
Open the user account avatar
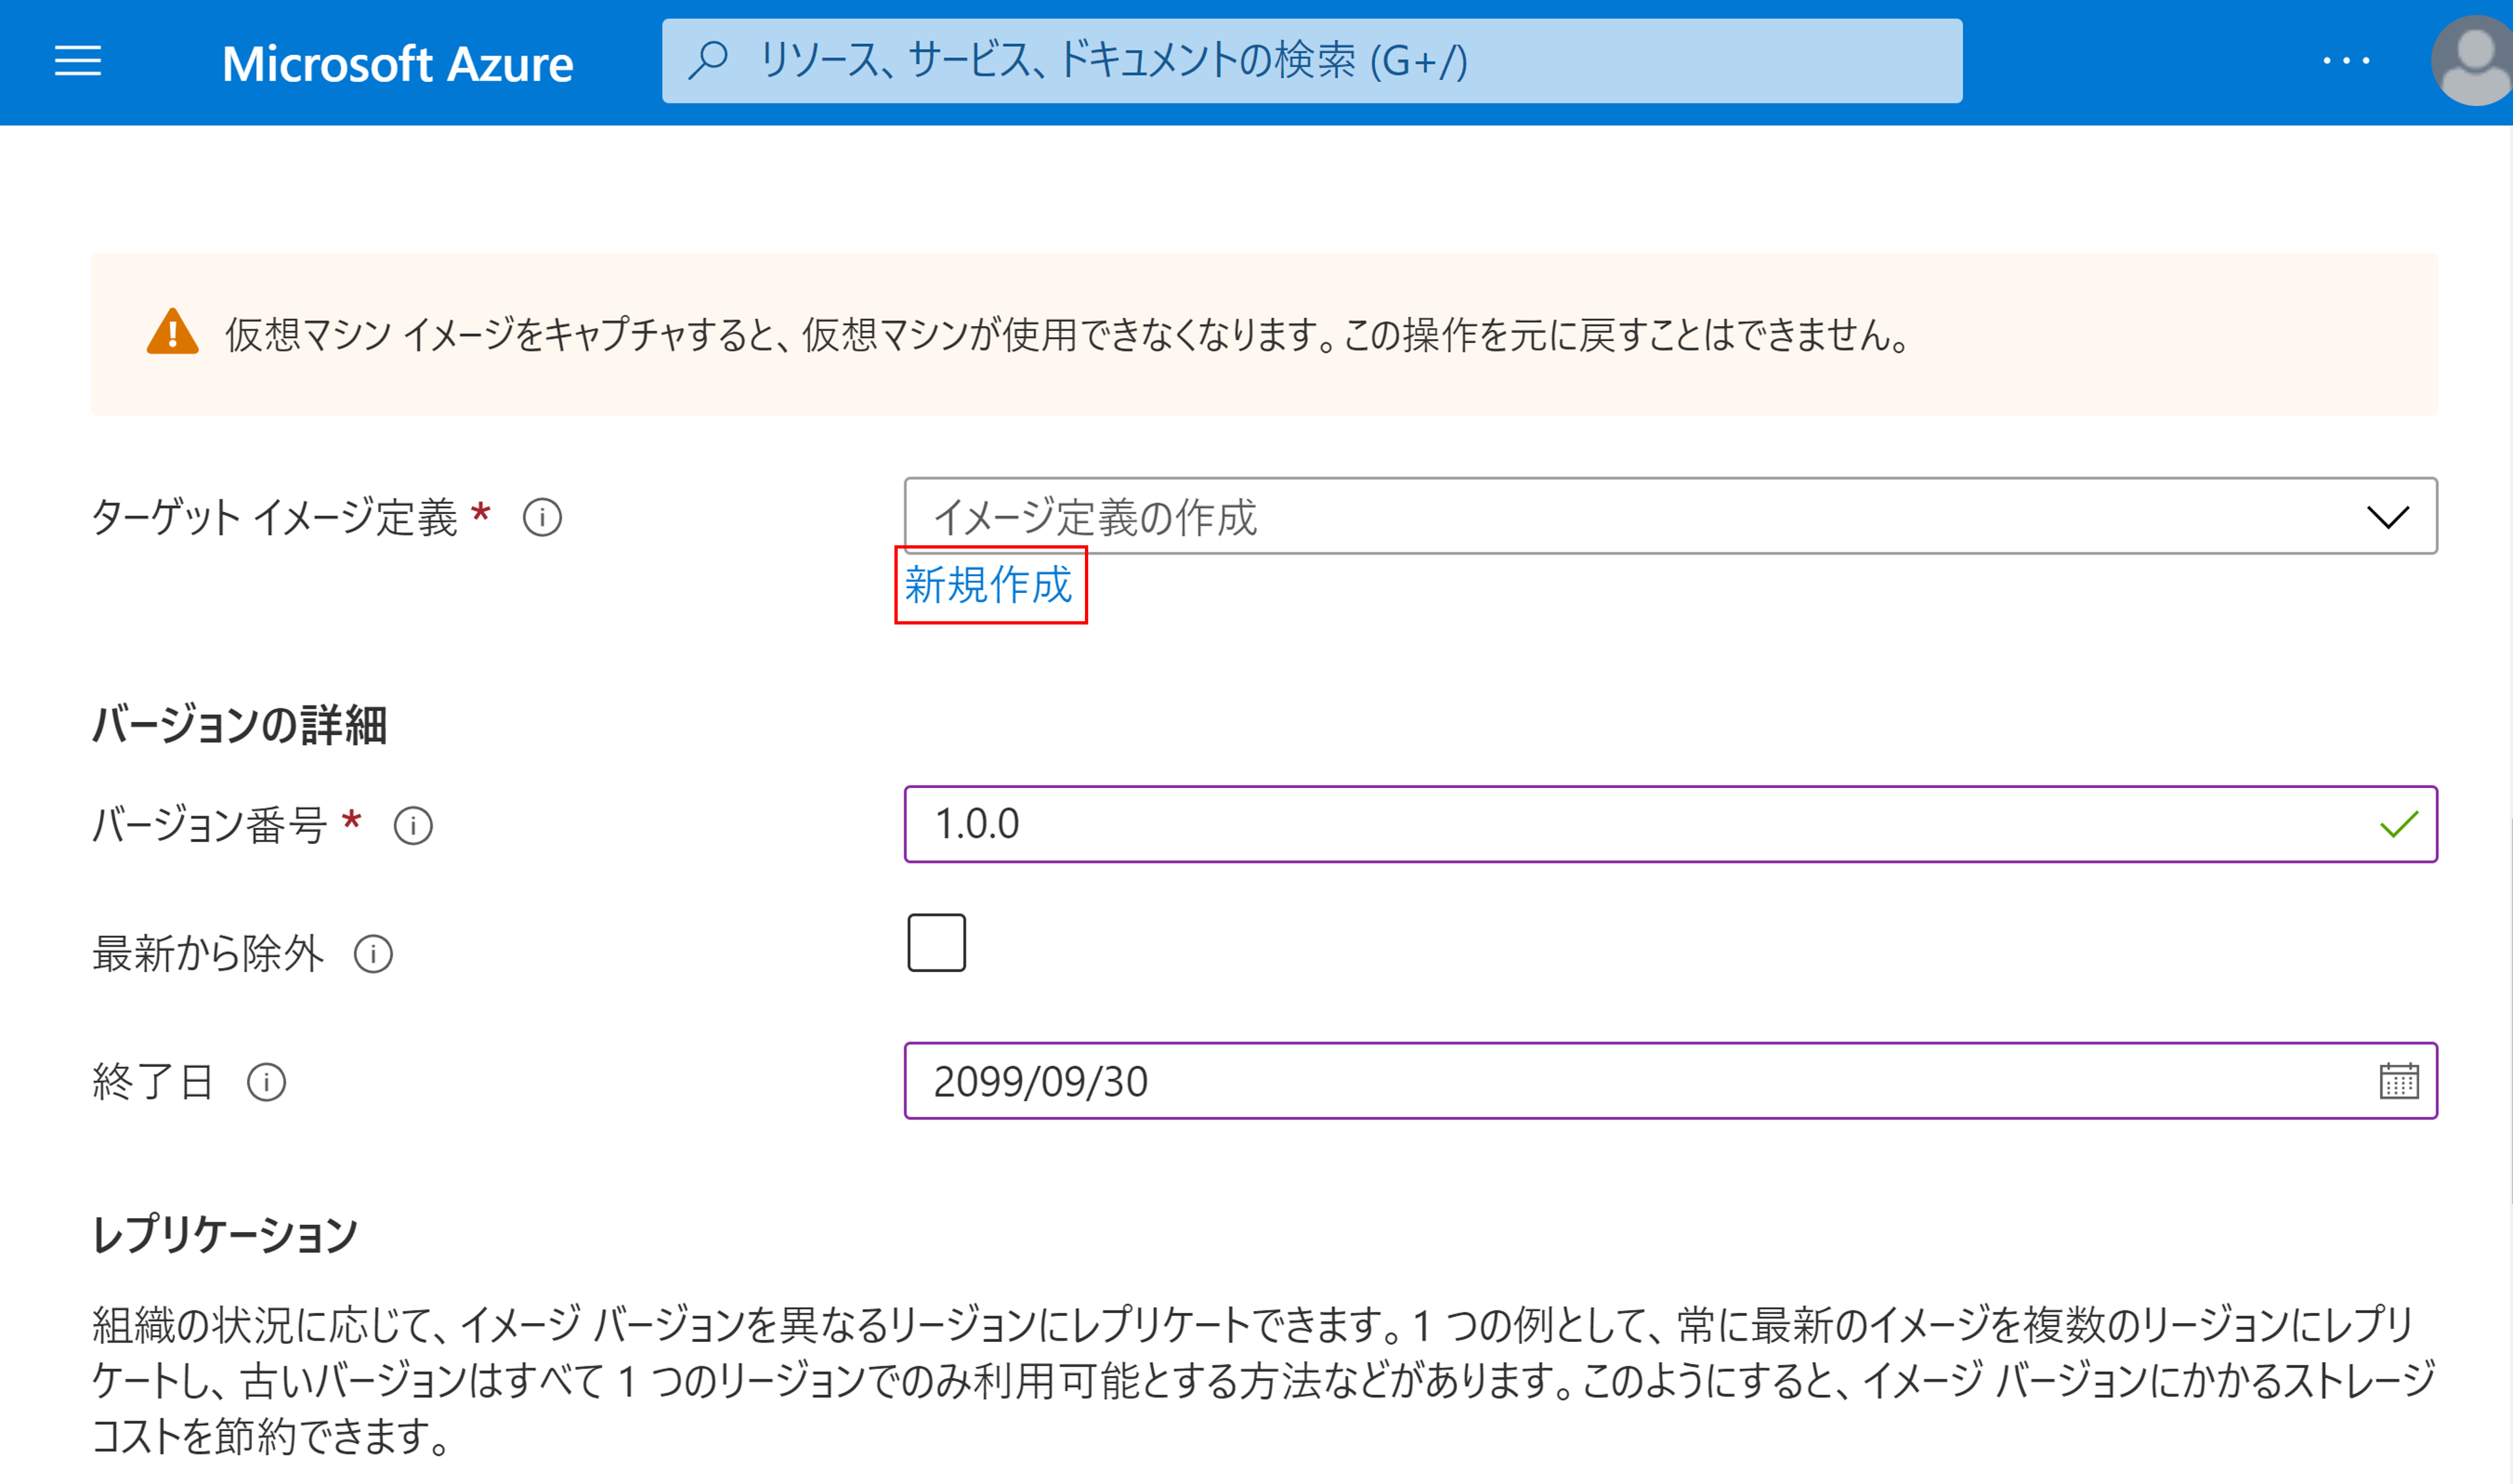(2474, 62)
